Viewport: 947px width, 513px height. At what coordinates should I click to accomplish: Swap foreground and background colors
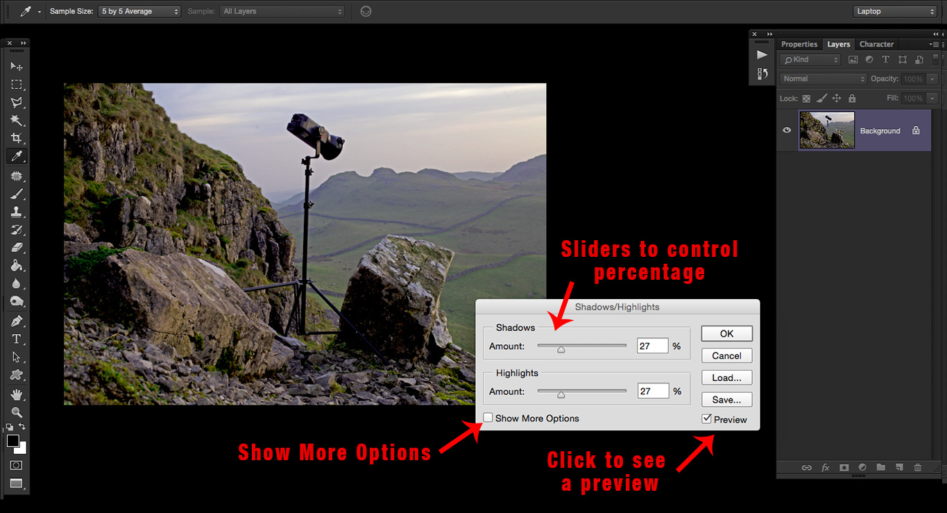[x=23, y=427]
